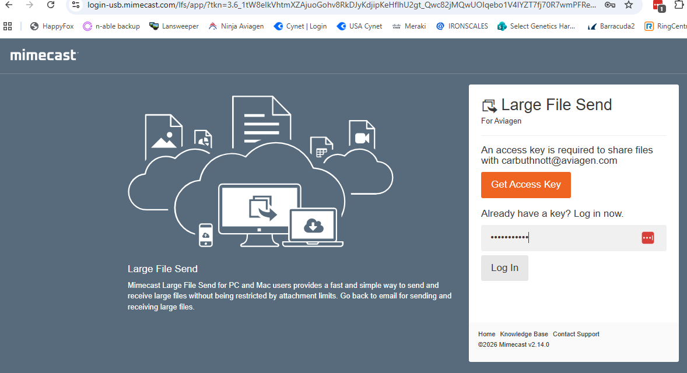Click the 'Already have a key? Log in now.' text
The height and width of the screenshot is (373, 687).
coord(552,214)
